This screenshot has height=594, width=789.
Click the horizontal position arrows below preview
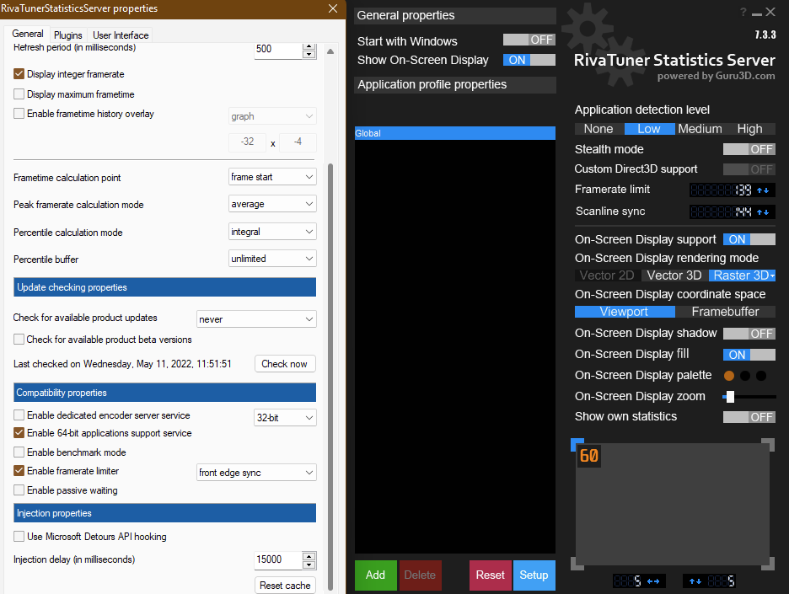[x=653, y=581]
